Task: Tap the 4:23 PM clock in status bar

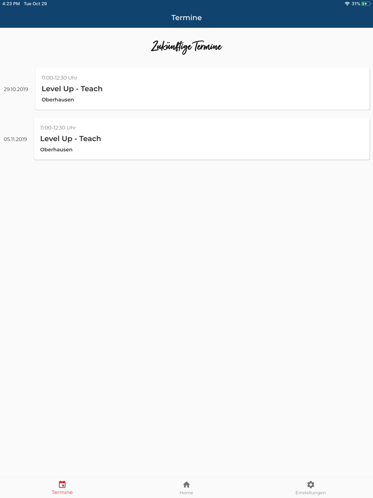Action: tap(11, 4)
